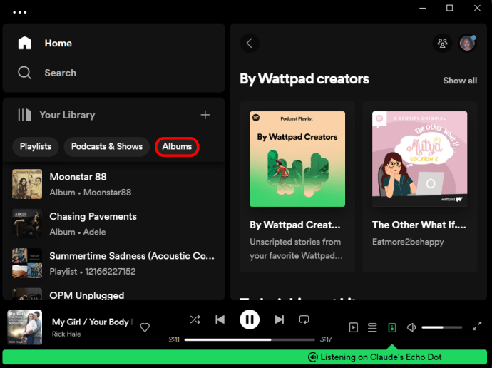Open Chasing Pavements album

pos(113,224)
